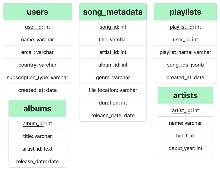The image size is (220, 171).
Task: Click the song_id primary key field
Action: tap(113, 27)
